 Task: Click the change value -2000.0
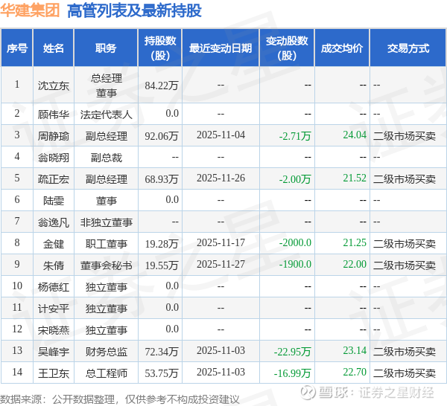tap(295, 242)
